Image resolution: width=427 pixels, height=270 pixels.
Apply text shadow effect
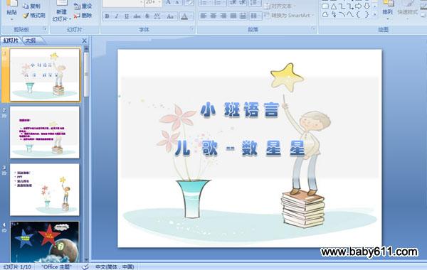pyautogui.click(x=147, y=16)
